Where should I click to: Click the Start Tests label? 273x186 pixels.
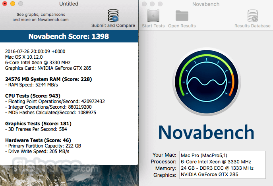pos(153,26)
